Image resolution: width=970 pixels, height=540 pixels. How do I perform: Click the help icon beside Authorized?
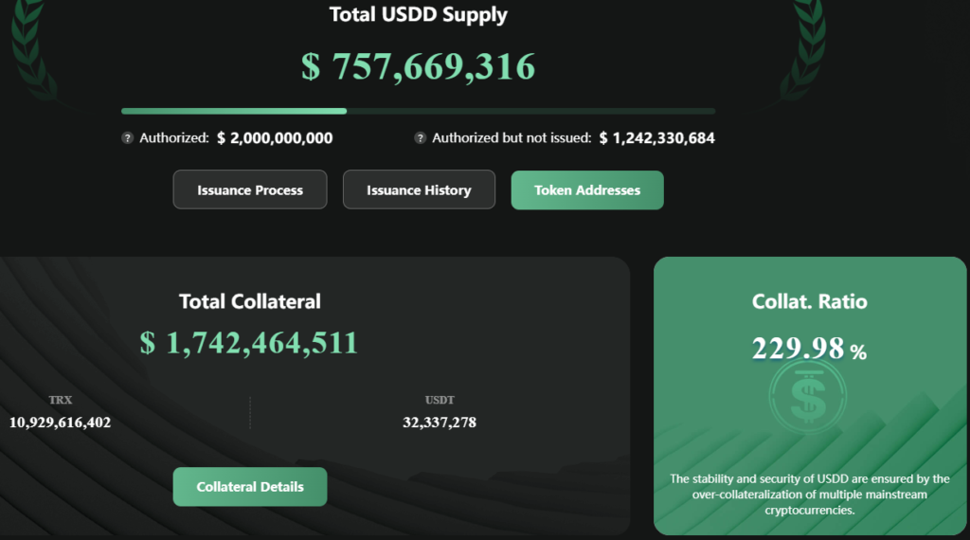[128, 138]
